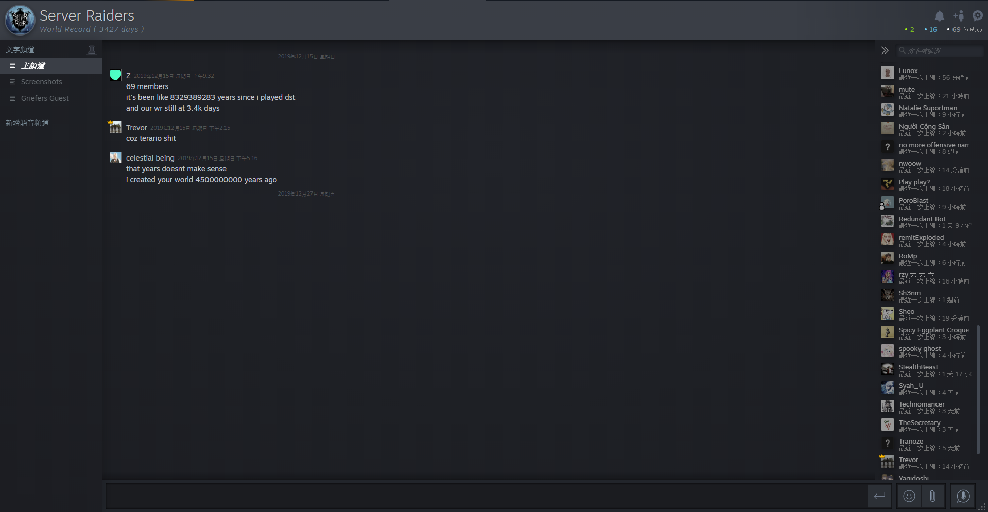Click the Server Raiders group avatar
The height and width of the screenshot is (512, 988).
point(20,20)
